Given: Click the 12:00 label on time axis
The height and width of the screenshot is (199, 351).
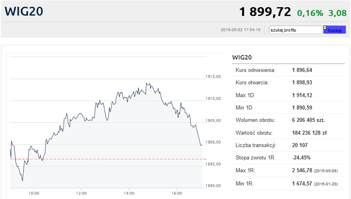Looking at the screenshot, I should tap(81, 193).
